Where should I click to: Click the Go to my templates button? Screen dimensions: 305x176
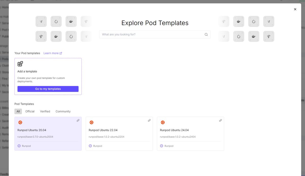coord(48,89)
